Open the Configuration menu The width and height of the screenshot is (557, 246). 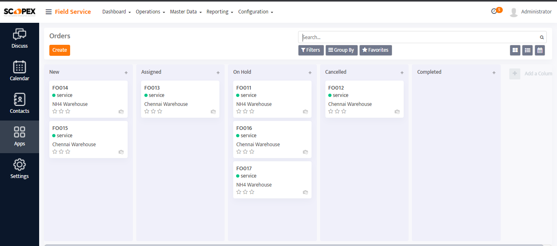point(255,12)
